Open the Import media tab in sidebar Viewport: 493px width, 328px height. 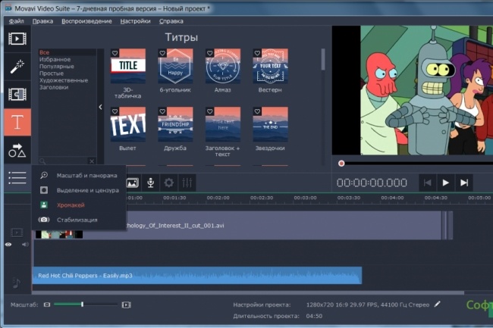17,39
